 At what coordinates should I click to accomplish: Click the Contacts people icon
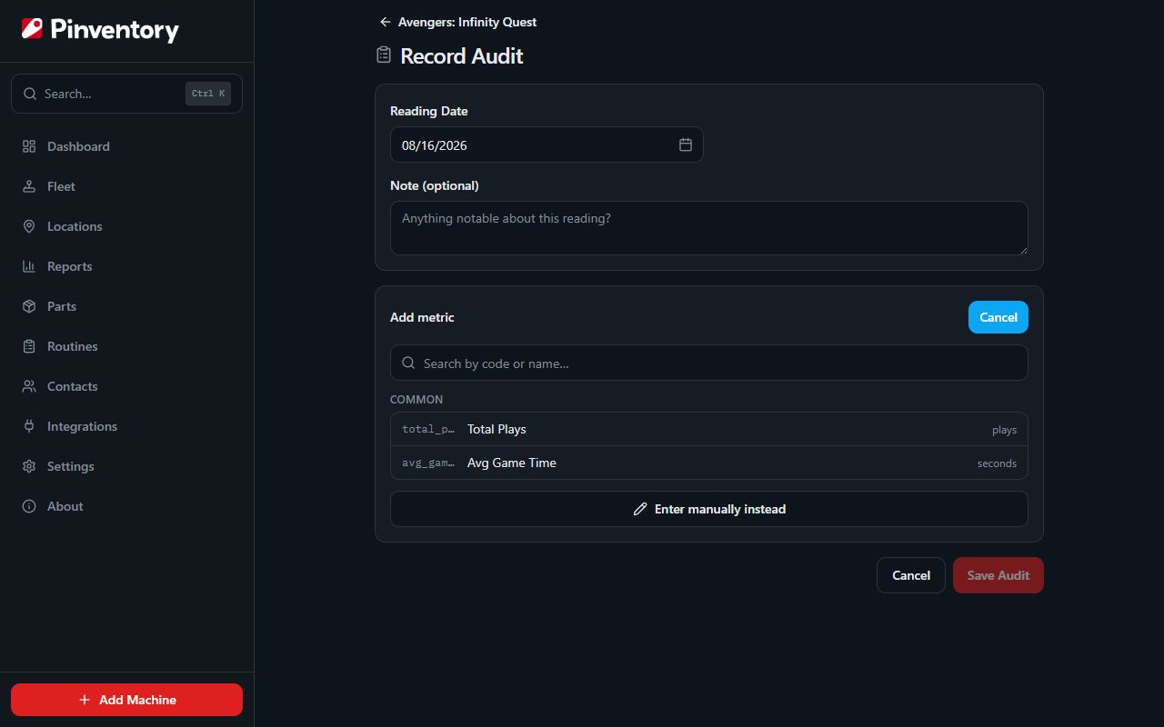[29, 386]
